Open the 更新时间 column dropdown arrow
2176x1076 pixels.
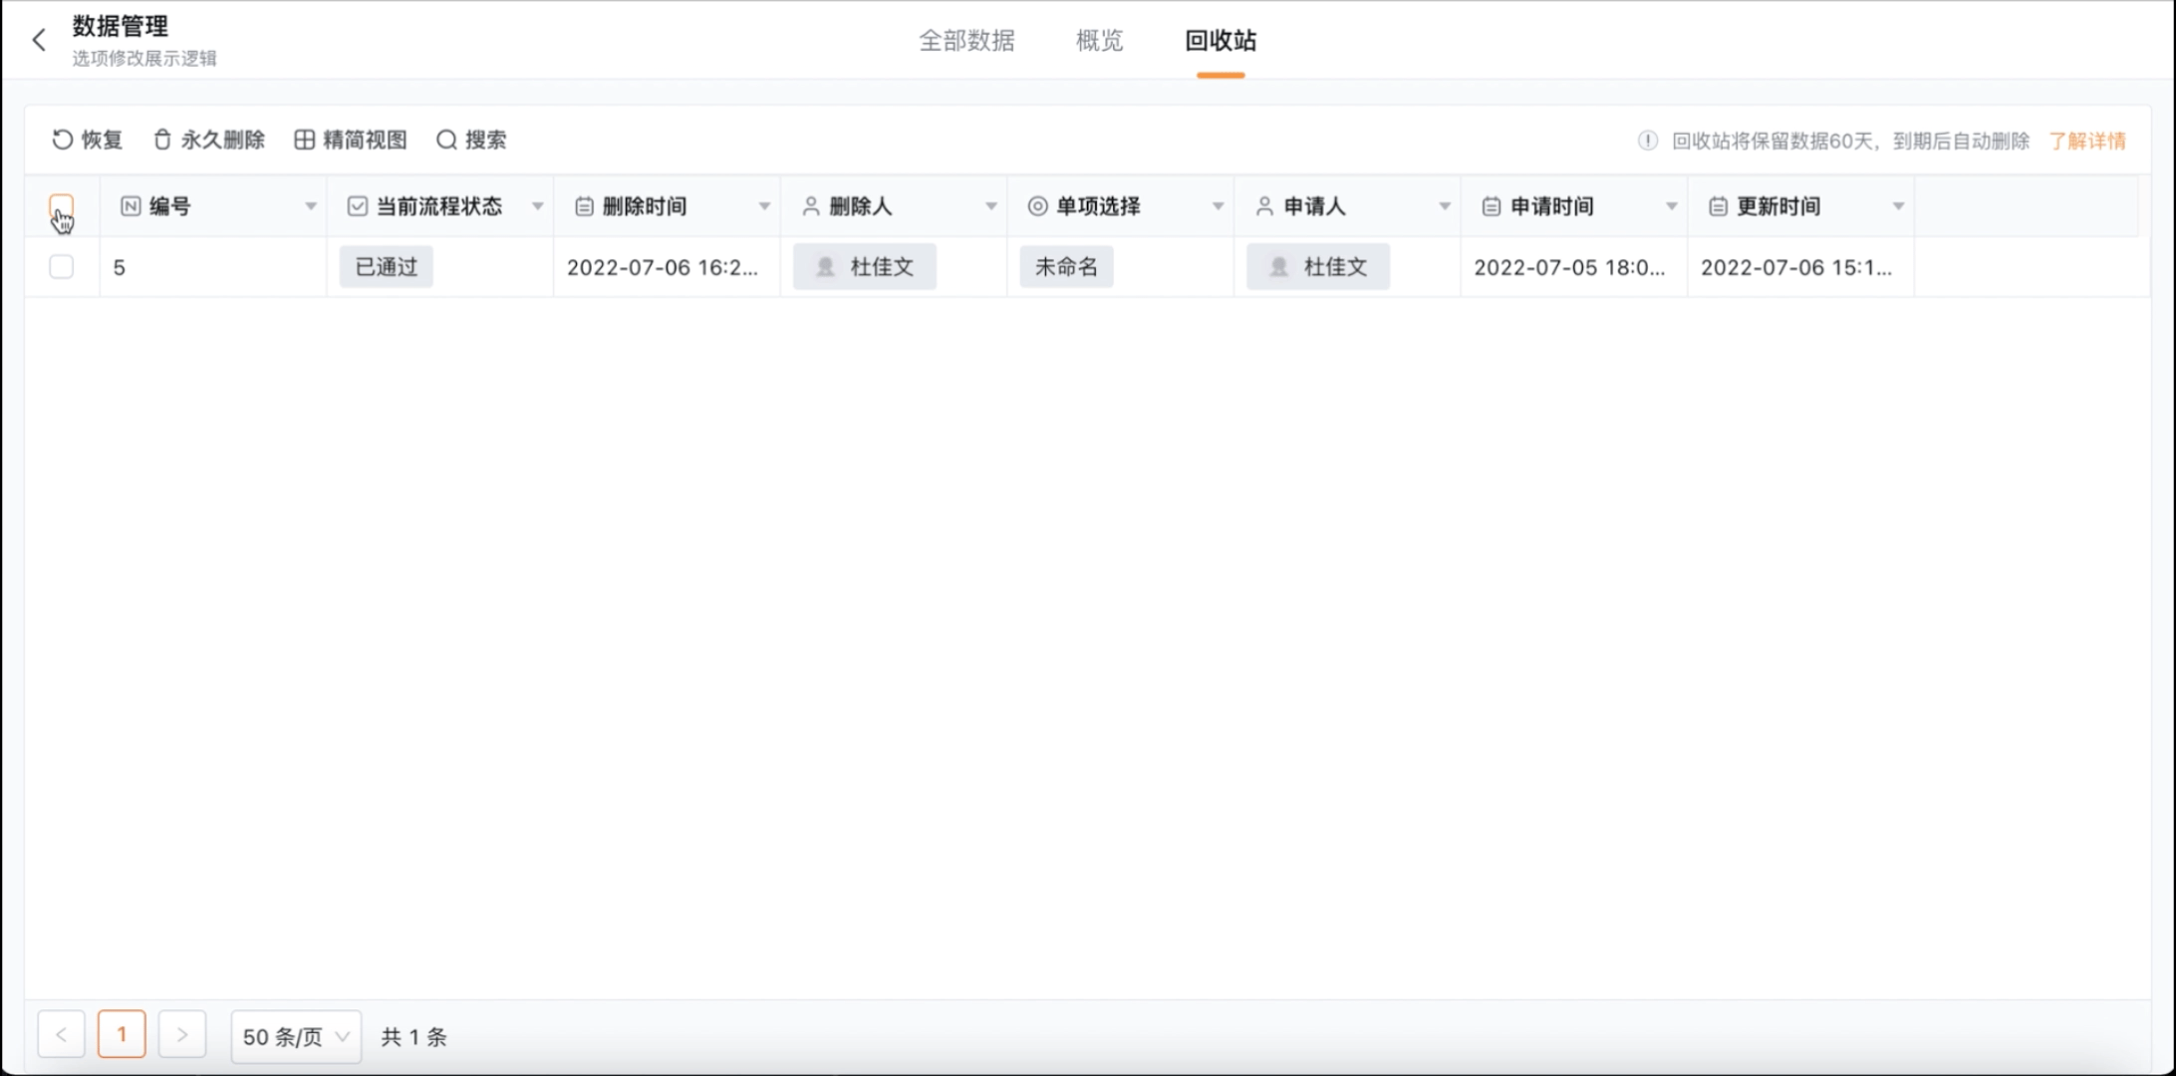point(1898,206)
